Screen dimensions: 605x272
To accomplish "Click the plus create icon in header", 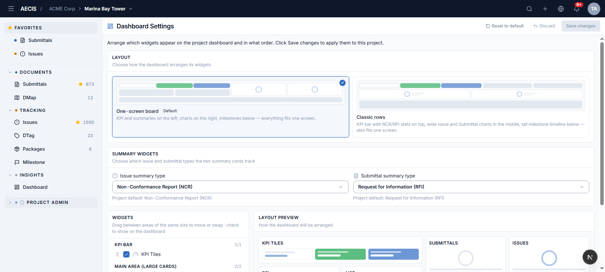I will tap(545, 9).
